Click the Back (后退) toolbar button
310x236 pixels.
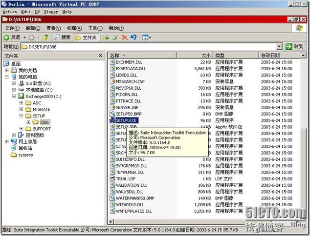coord(12,37)
